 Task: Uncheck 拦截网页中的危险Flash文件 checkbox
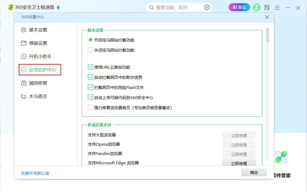tap(90, 87)
